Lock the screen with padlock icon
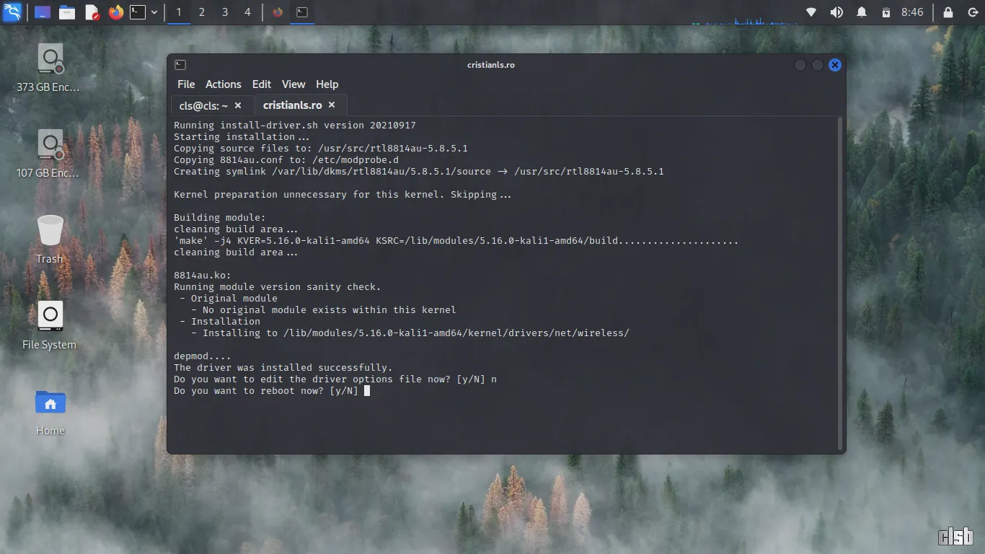 (x=948, y=12)
